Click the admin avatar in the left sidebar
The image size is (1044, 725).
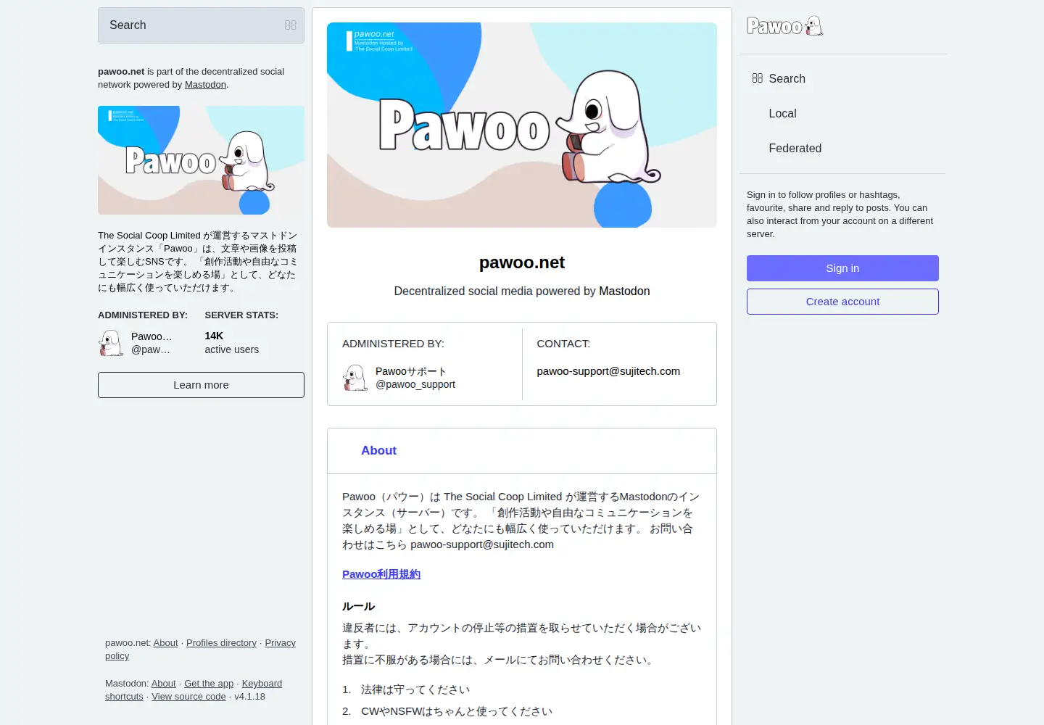pyautogui.click(x=111, y=343)
